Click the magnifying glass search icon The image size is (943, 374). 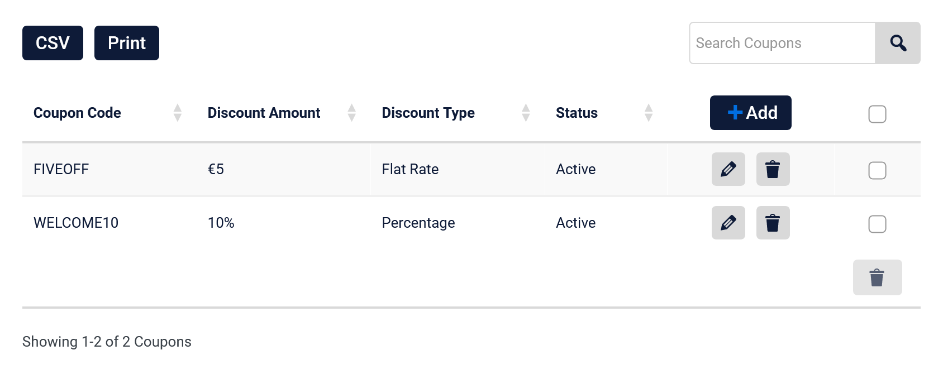click(x=898, y=43)
